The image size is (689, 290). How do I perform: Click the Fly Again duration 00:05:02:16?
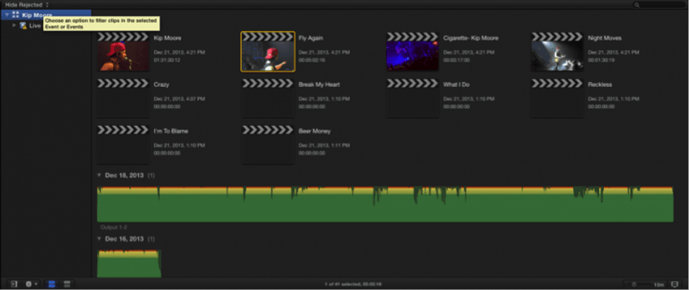click(311, 60)
